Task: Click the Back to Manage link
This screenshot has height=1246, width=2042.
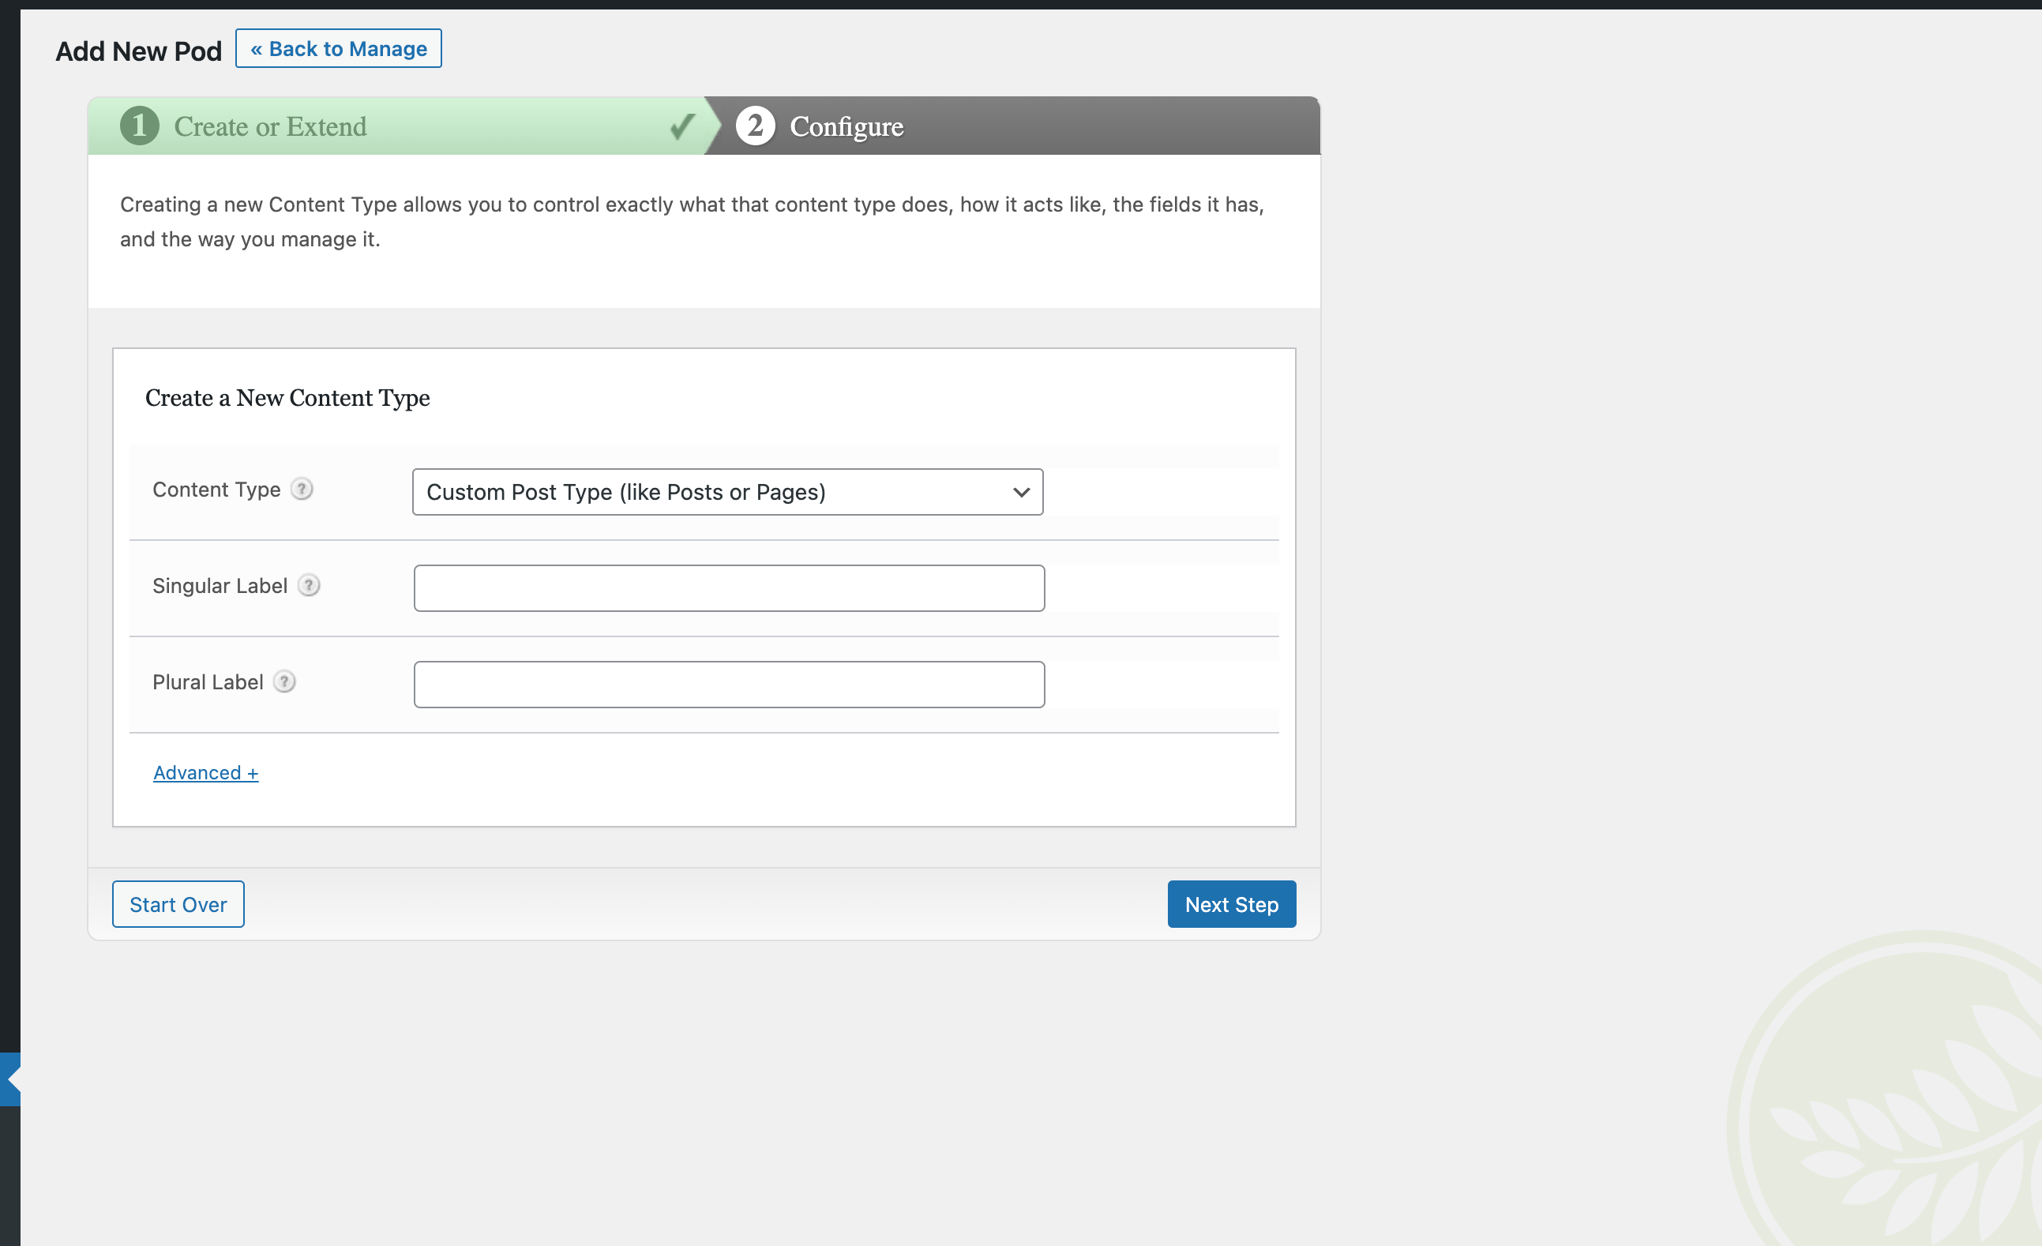Action: pyautogui.click(x=338, y=48)
